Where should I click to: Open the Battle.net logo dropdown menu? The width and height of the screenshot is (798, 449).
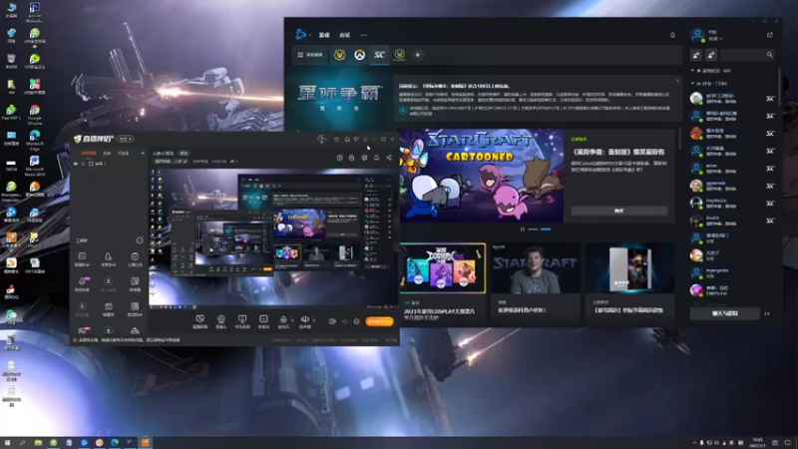302,35
